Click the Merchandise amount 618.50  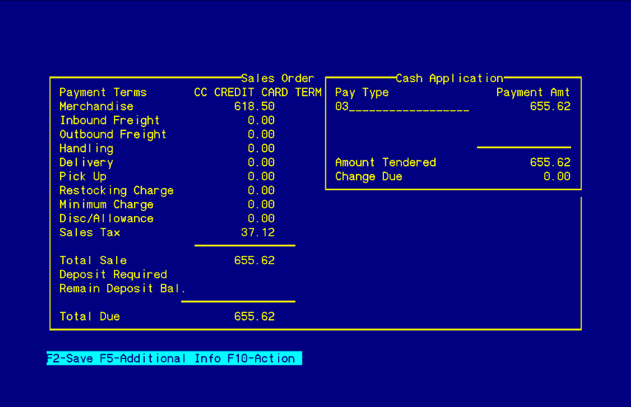(254, 107)
